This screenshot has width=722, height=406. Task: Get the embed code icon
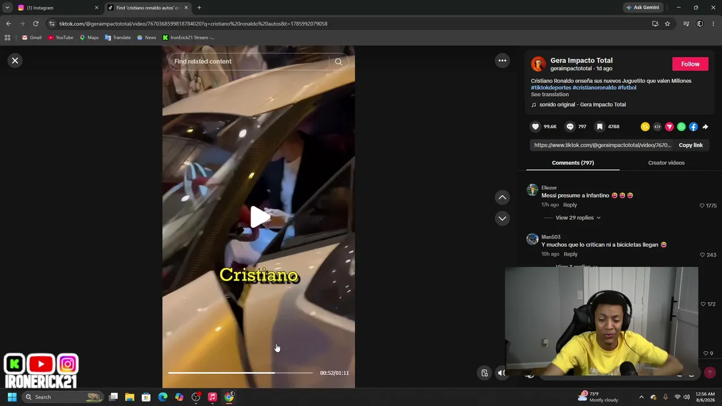657,127
